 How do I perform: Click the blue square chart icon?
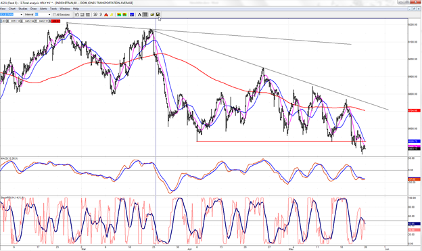(x=132, y=14)
